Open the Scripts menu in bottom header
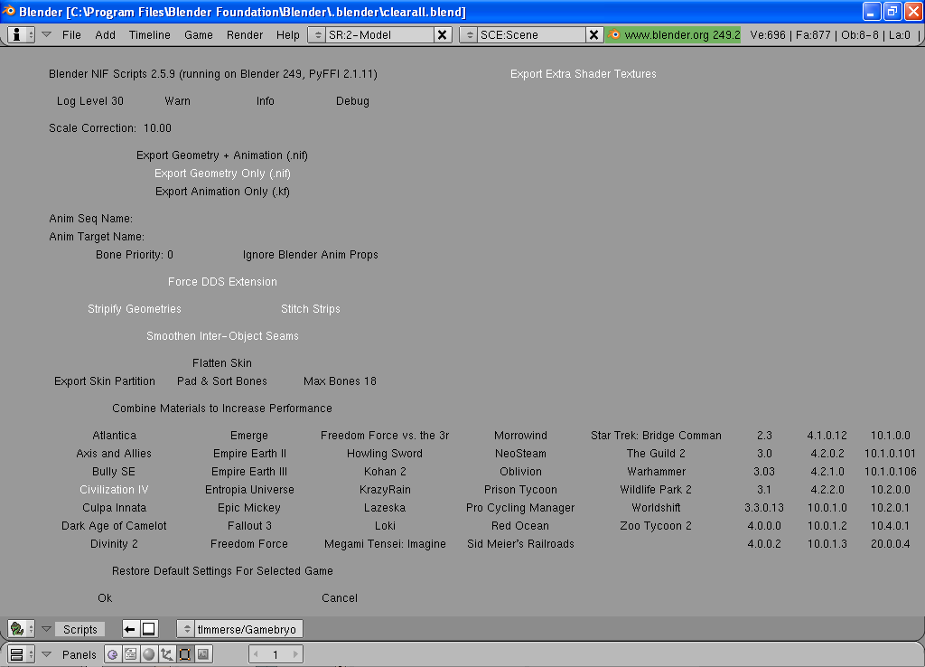This screenshot has width=925, height=667. click(80, 629)
